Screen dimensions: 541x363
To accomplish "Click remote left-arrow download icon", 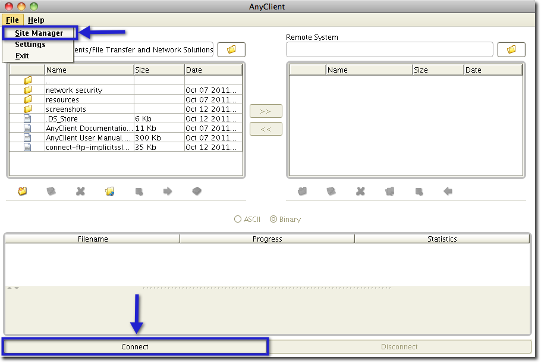I will click(448, 191).
